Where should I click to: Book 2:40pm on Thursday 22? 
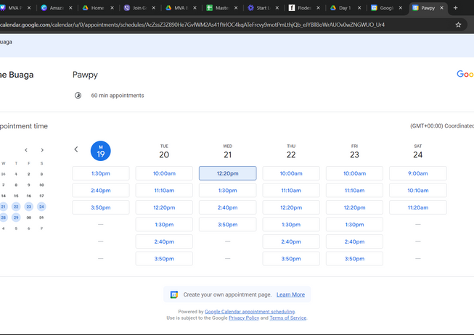[291, 241]
